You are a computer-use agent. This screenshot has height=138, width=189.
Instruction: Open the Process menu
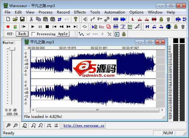(x=45, y=12)
